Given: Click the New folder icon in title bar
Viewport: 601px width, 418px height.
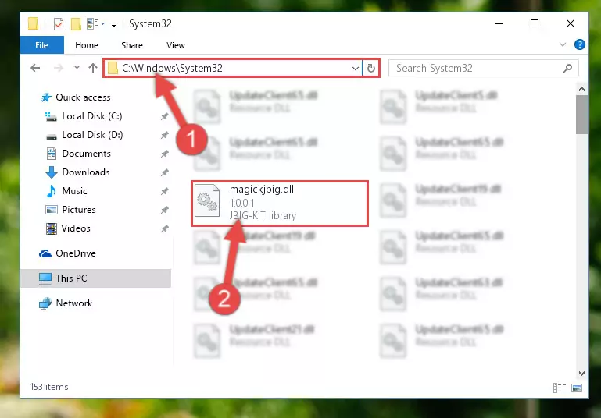Looking at the screenshot, I should (x=76, y=24).
